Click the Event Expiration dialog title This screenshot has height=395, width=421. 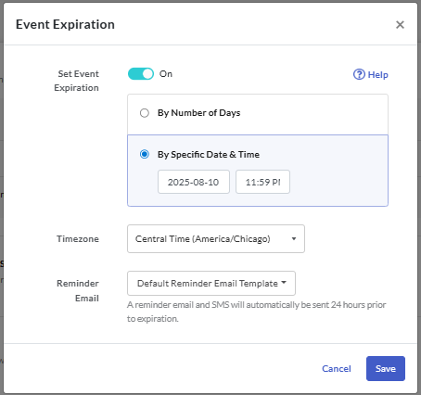click(x=65, y=25)
